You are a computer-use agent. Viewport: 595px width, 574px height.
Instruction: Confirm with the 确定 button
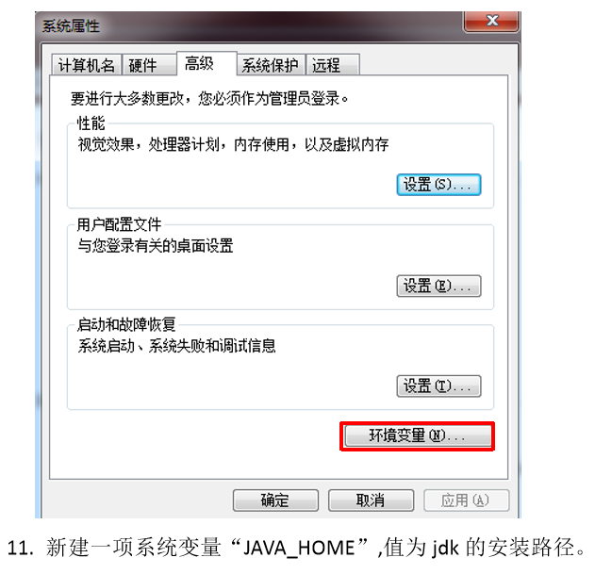pyautogui.click(x=275, y=500)
